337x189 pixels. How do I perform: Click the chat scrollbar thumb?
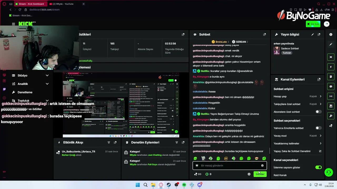pos(270,151)
